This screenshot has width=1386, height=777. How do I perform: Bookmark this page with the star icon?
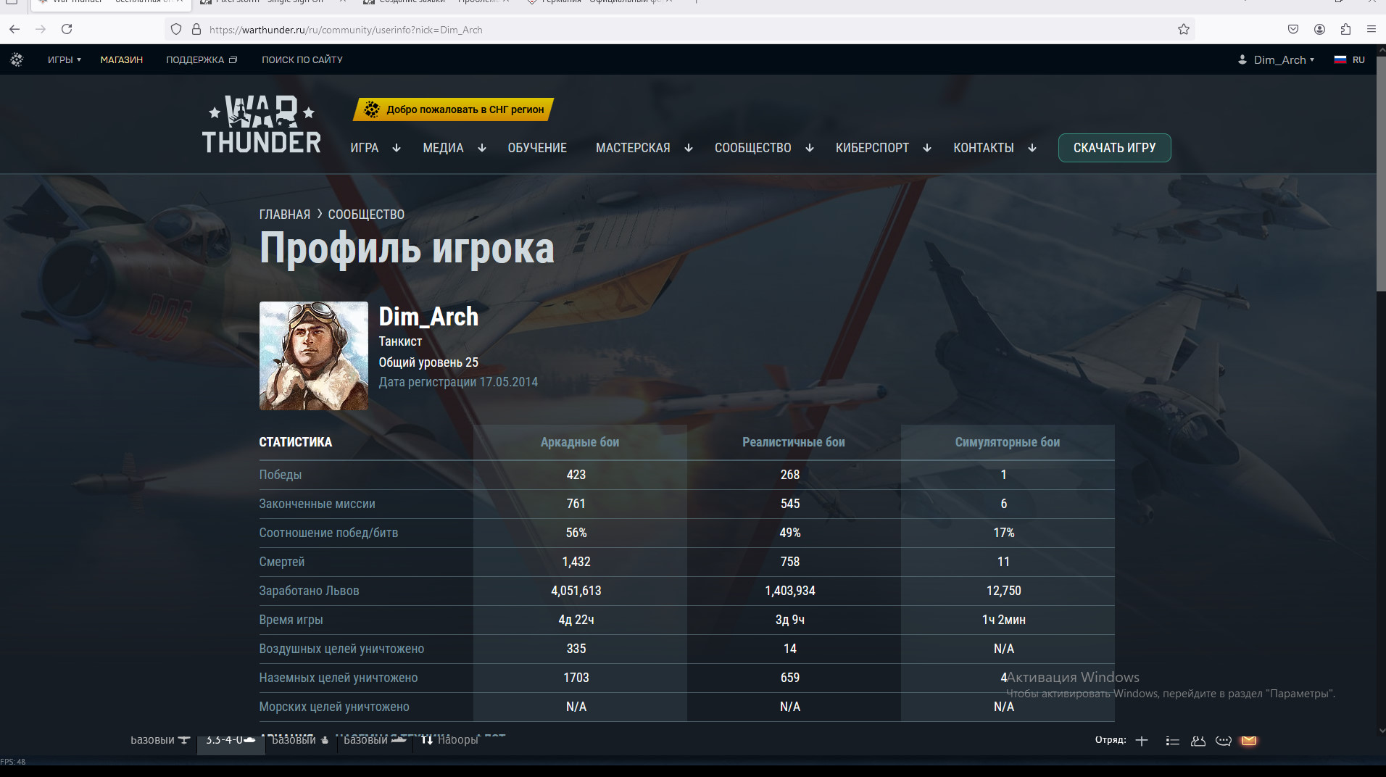pos(1184,29)
